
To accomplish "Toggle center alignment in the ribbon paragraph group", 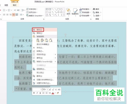I will 7,15.
